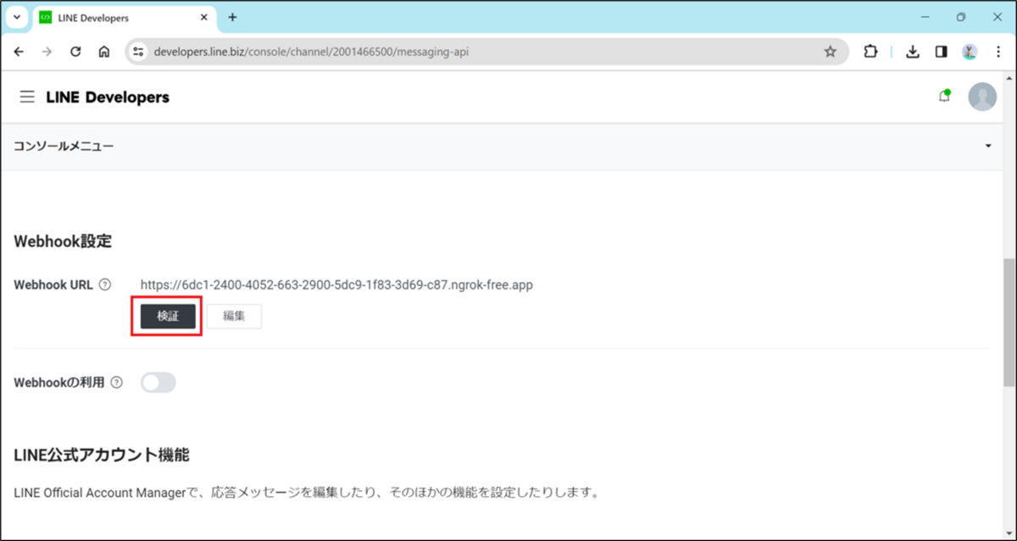Go to the LINE Developers logo home
1017x541 pixels.
pos(108,97)
